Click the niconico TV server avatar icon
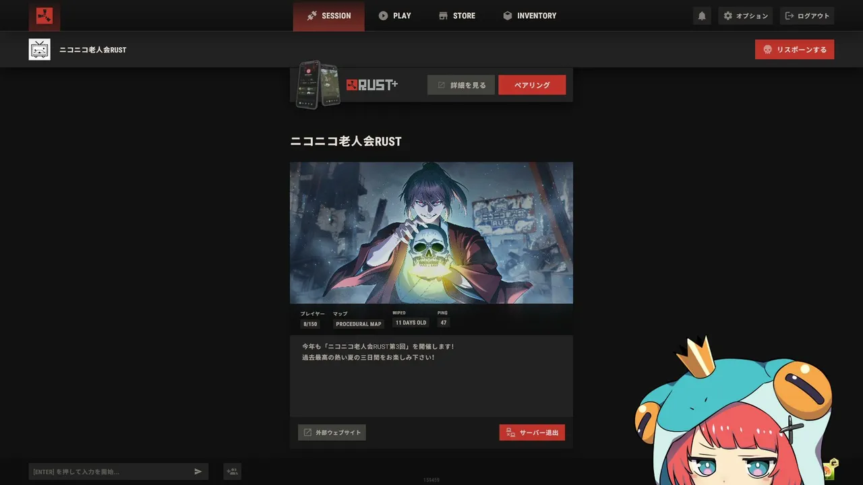The width and height of the screenshot is (863, 485). (39, 49)
